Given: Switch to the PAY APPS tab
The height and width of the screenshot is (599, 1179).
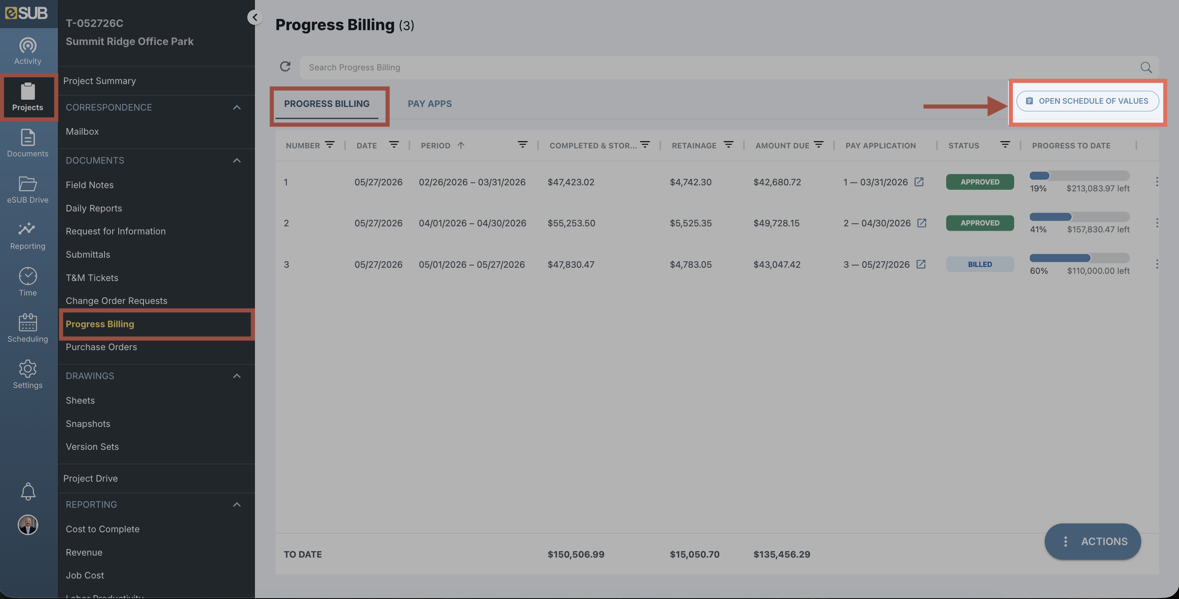Looking at the screenshot, I should point(430,104).
